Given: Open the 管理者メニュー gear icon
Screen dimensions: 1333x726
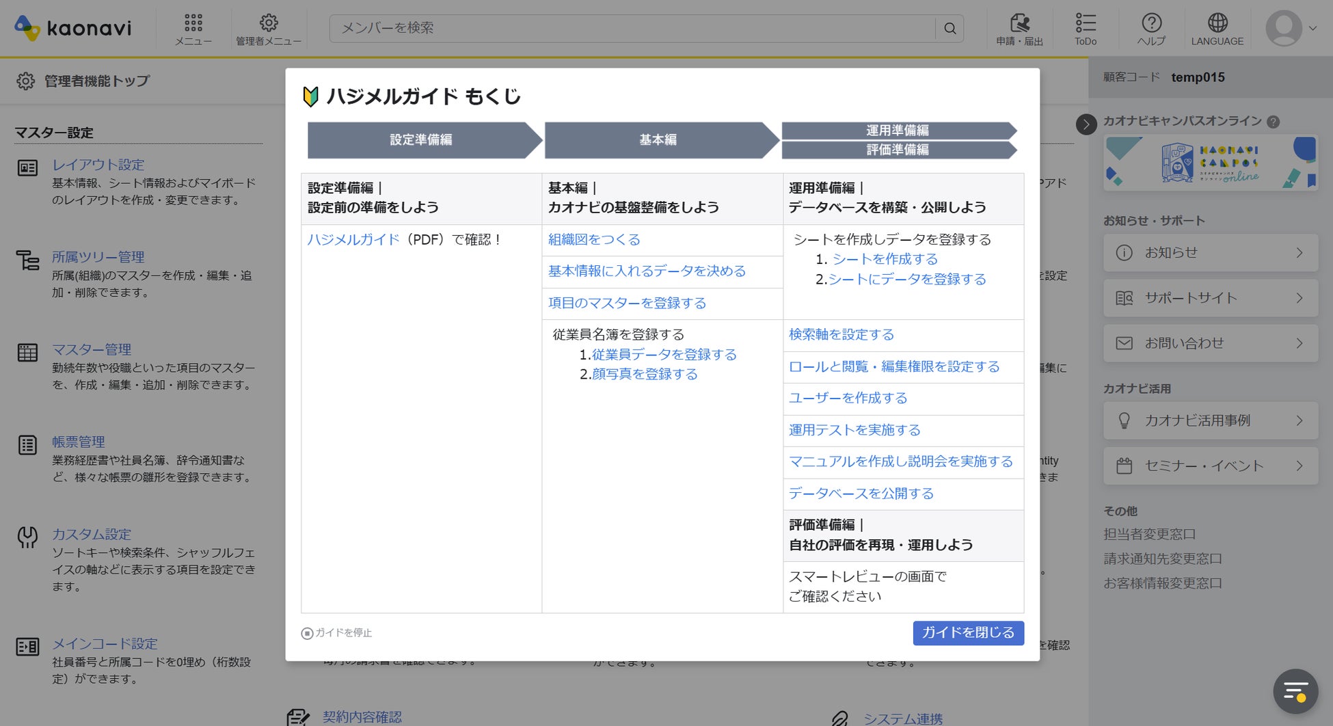Looking at the screenshot, I should pyautogui.click(x=269, y=23).
